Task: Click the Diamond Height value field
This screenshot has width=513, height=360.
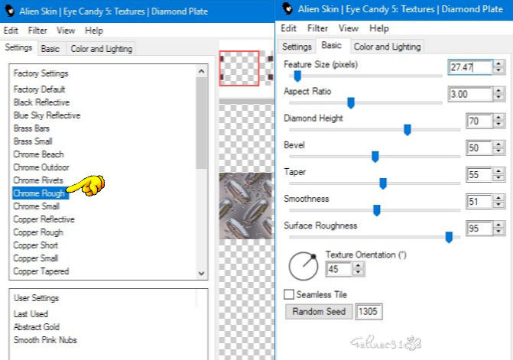Action: click(479, 121)
